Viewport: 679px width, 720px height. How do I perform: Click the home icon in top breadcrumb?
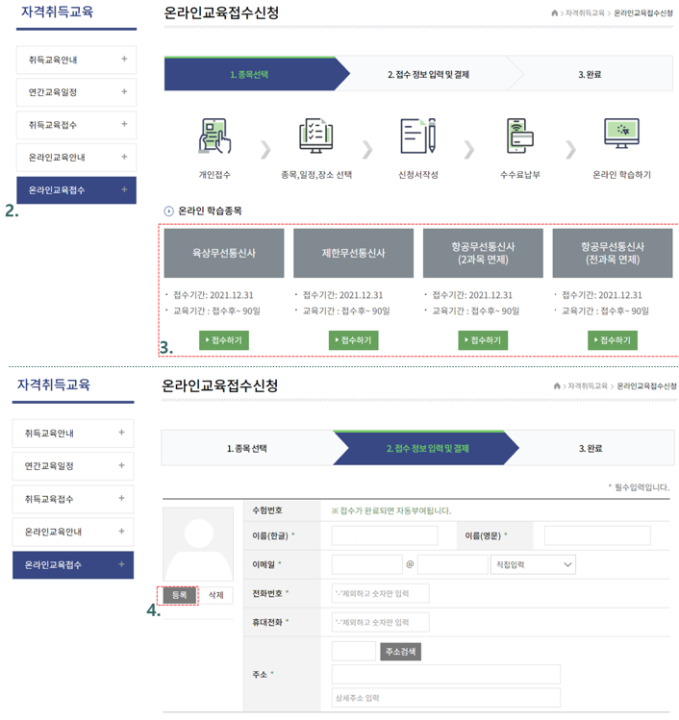point(555,12)
